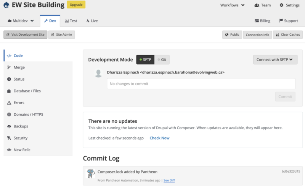
Task: Switch development mode to Git
Action: pyautogui.click(x=162, y=60)
